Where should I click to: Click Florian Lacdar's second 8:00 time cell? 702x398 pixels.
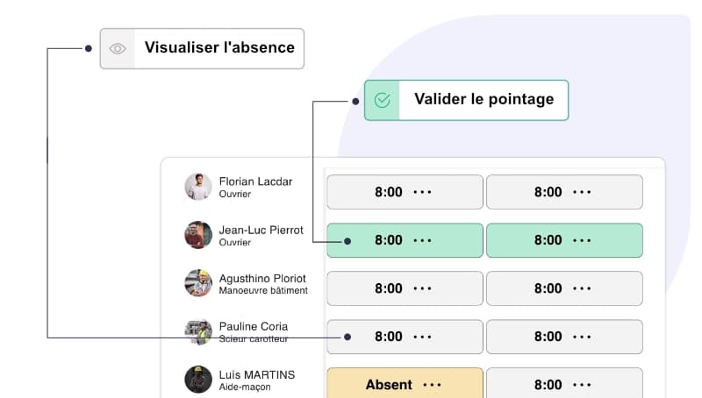tap(548, 192)
